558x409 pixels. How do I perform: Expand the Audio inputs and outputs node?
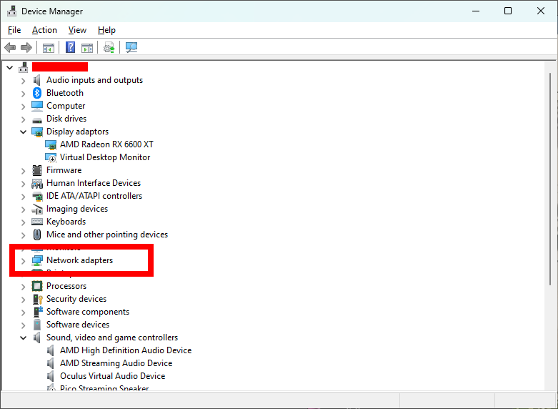pyautogui.click(x=23, y=81)
